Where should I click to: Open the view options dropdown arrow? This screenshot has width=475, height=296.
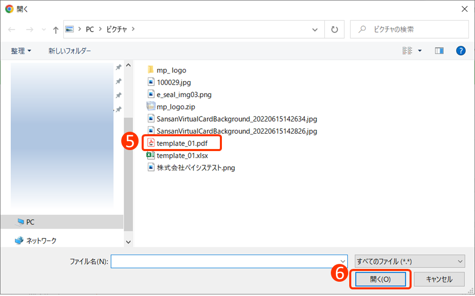[420, 51]
